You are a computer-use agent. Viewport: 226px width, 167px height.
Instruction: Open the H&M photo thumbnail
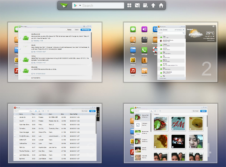[178, 123]
